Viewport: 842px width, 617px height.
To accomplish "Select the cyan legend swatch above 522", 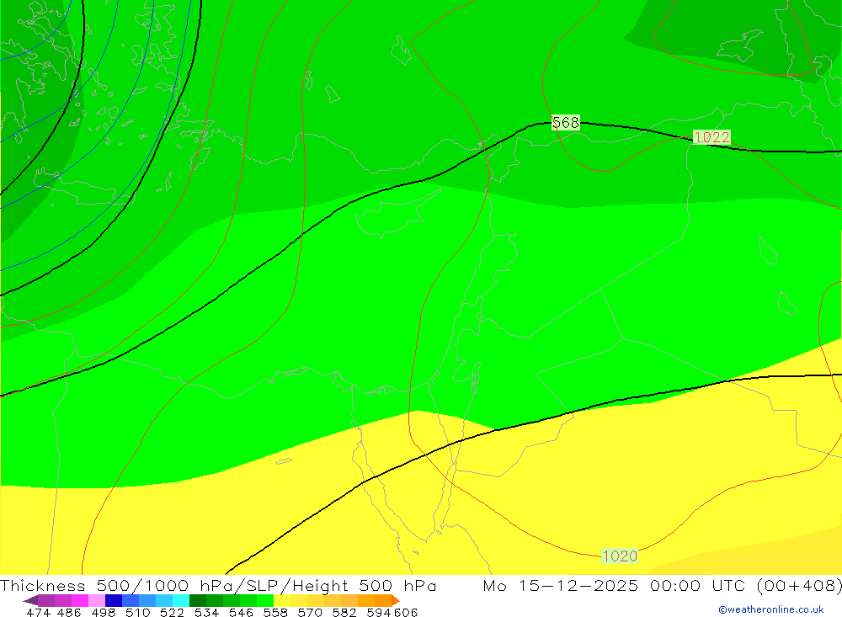I will pyautogui.click(x=181, y=600).
